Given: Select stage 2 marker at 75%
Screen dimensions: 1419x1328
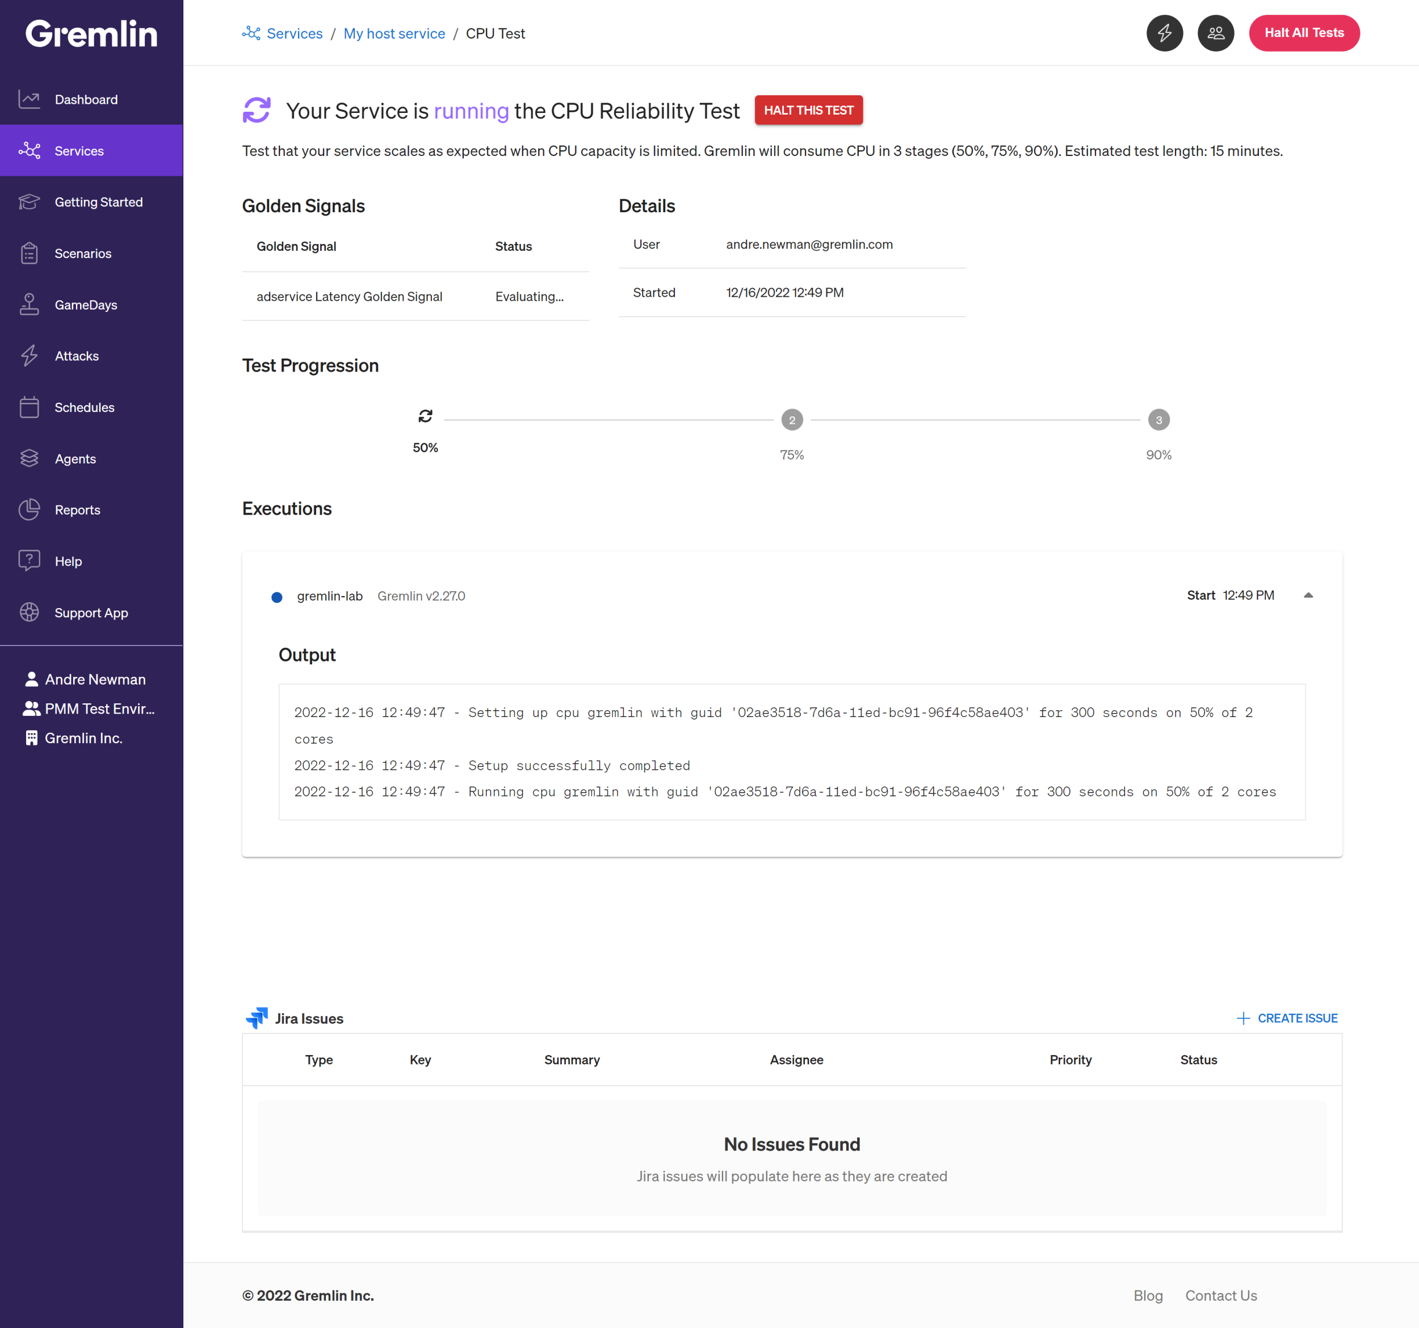Looking at the screenshot, I should pyautogui.click(x=792, y=420).
